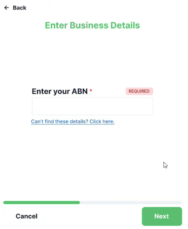Click the "Enter your ABN" field label
Viewport: 188px width, 229px height.
pyautogui.click(x=60, y=91)
